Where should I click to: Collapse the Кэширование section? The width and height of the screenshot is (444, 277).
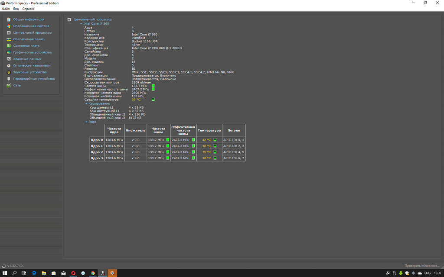[86, 103]
